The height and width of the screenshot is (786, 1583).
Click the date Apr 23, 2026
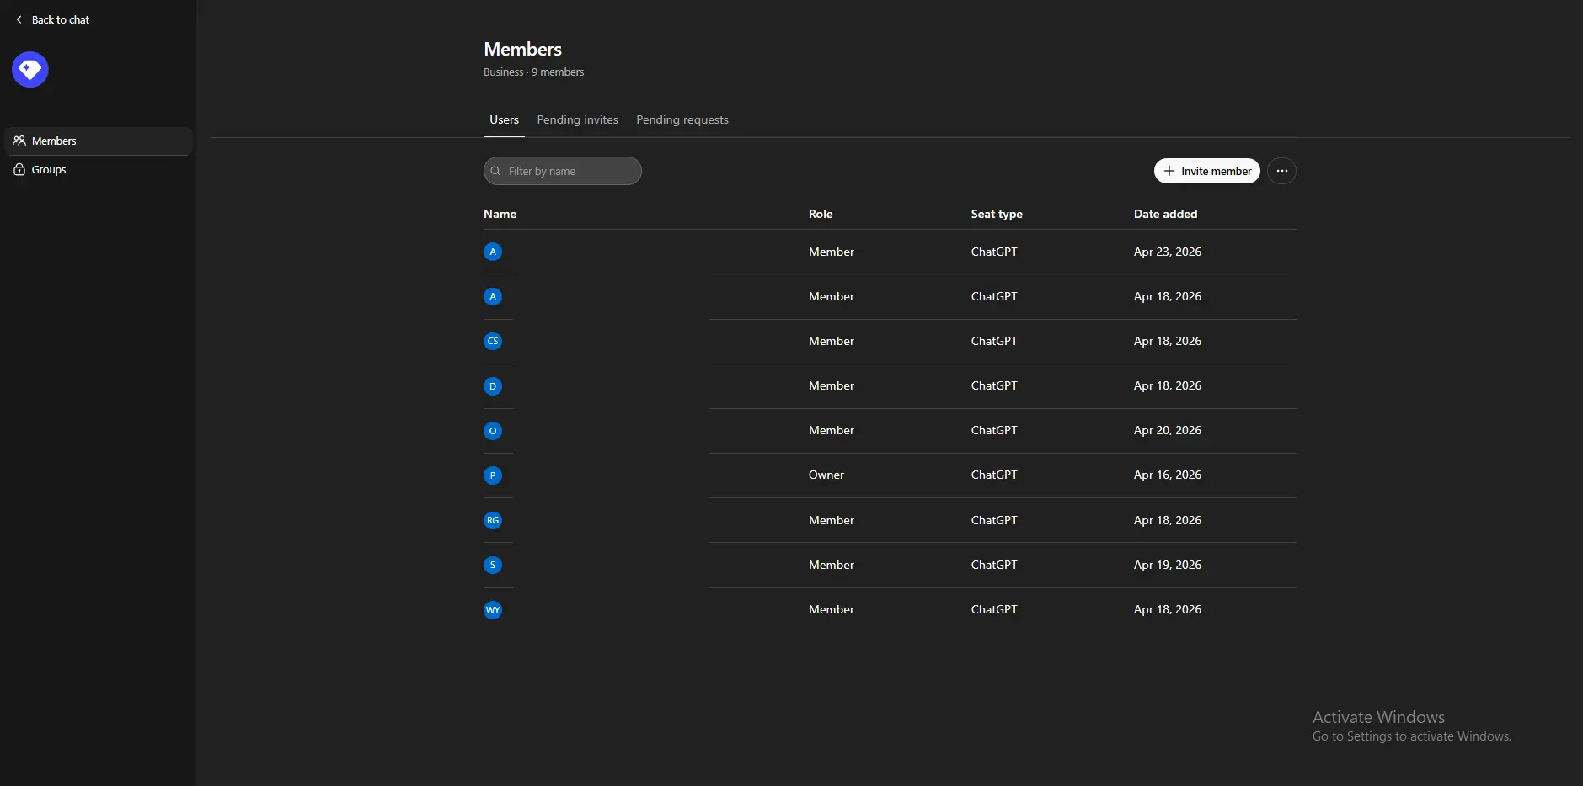pos(1168,252)
